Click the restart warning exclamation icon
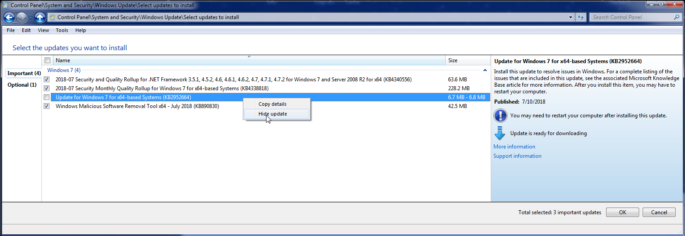 click(x=500, y=116)
